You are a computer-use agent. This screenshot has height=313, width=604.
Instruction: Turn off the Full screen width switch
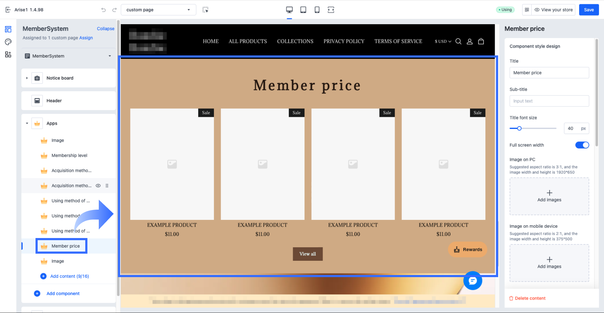582,145
